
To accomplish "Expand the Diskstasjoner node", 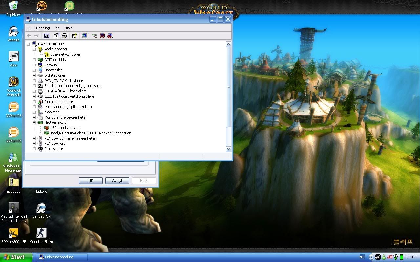I will pyautogui.click(x=34, y=75).
